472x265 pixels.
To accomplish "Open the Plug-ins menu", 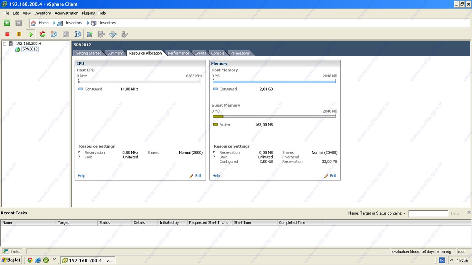I will 88,13.
